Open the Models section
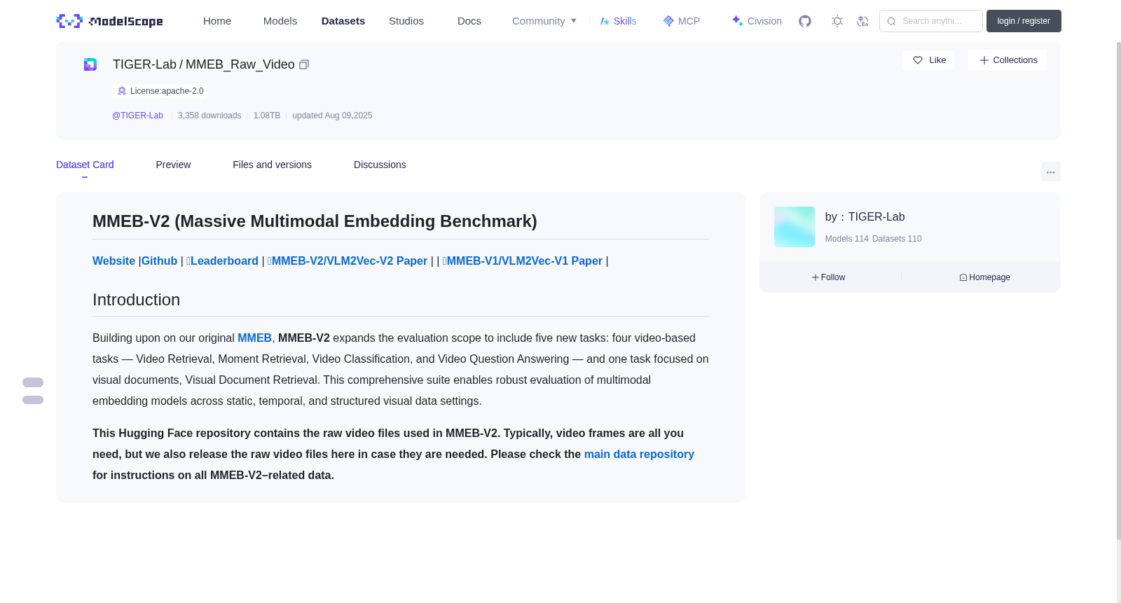The width and height of the screenshot is (1121, 603). [280, 21]
